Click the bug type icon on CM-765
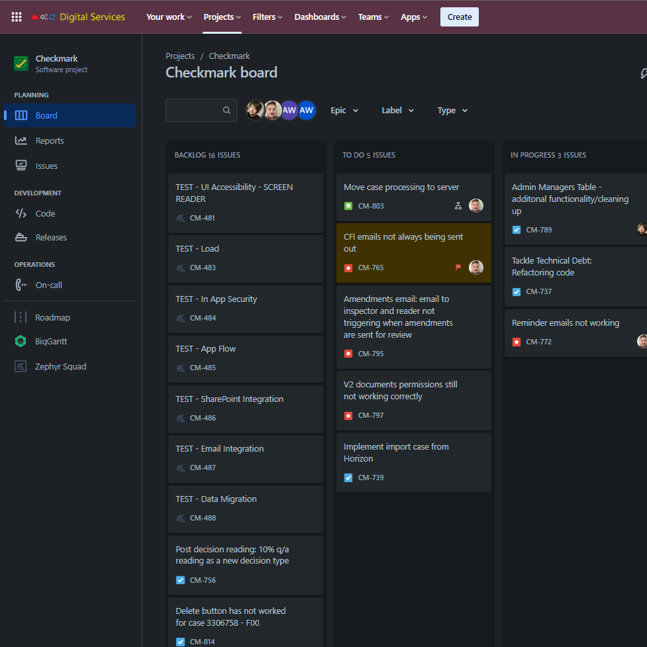Screen dimensions: 647x647 [348, 268]
